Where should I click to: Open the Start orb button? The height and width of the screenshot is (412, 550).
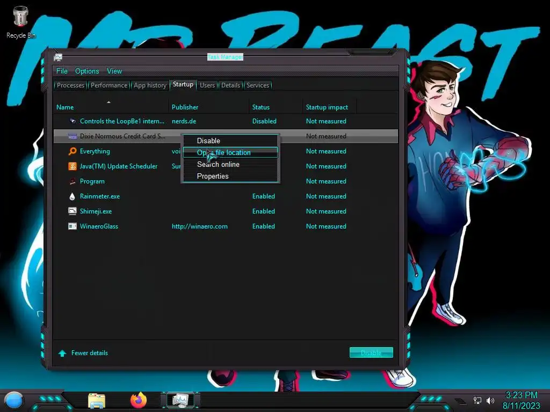point(14,401)
